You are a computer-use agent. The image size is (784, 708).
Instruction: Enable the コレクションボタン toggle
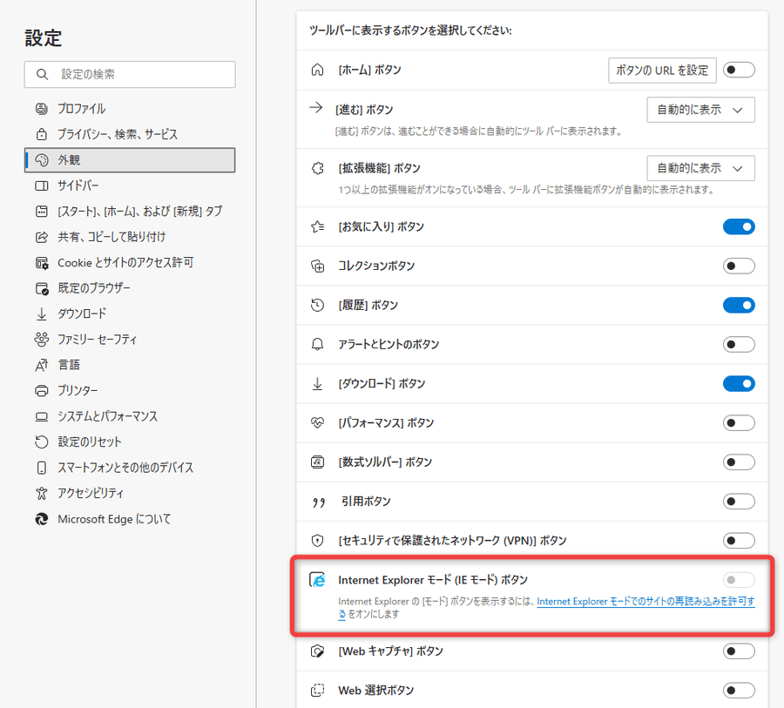[x=739, y=266]
